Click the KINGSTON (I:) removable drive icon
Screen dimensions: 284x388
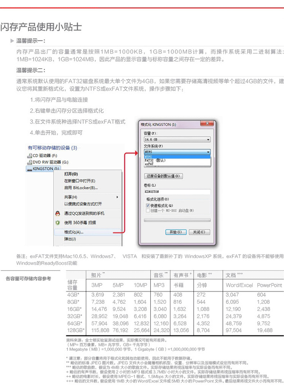30,168
